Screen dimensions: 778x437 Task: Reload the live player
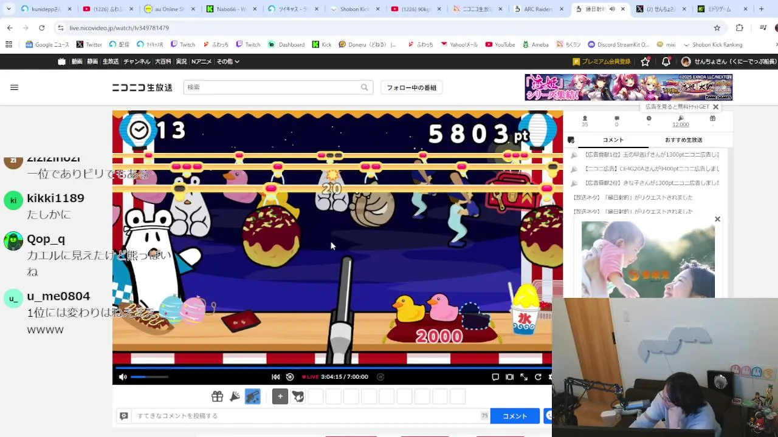[x=538, y=377]
